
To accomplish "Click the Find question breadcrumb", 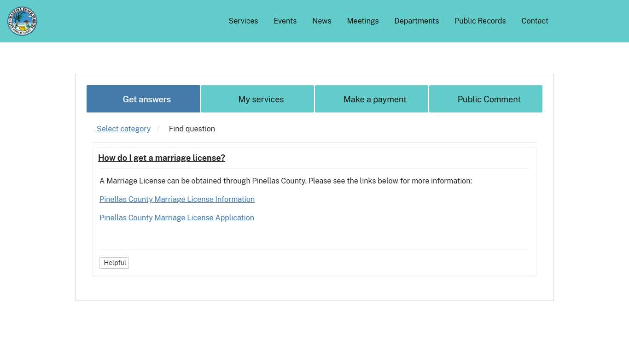I will click(x=192, y=129).
